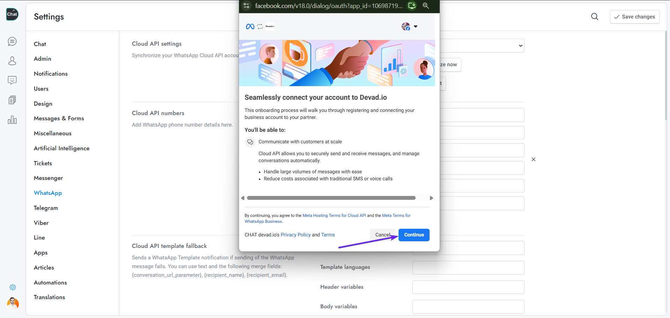Viewport: 670px width, 318px height.
Task: Open the articles documents icon
Action: (x=12, y=100)
